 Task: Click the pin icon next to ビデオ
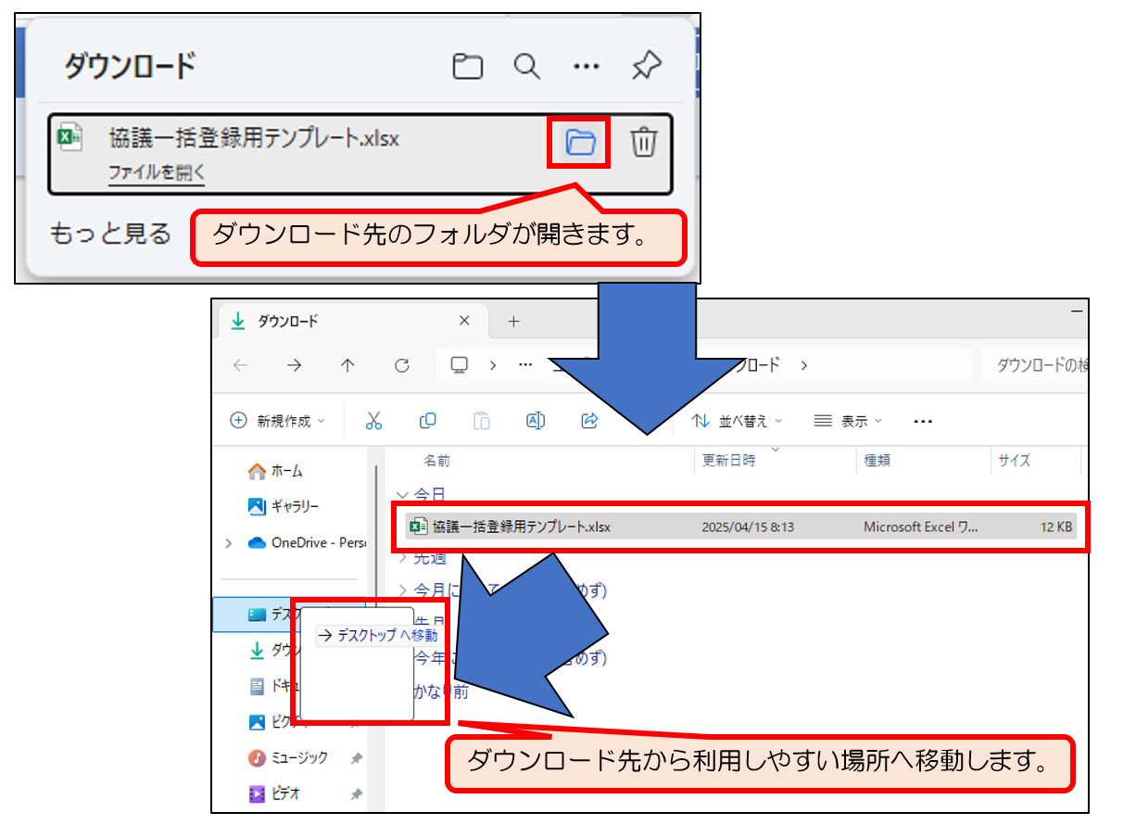click(355, 794)
